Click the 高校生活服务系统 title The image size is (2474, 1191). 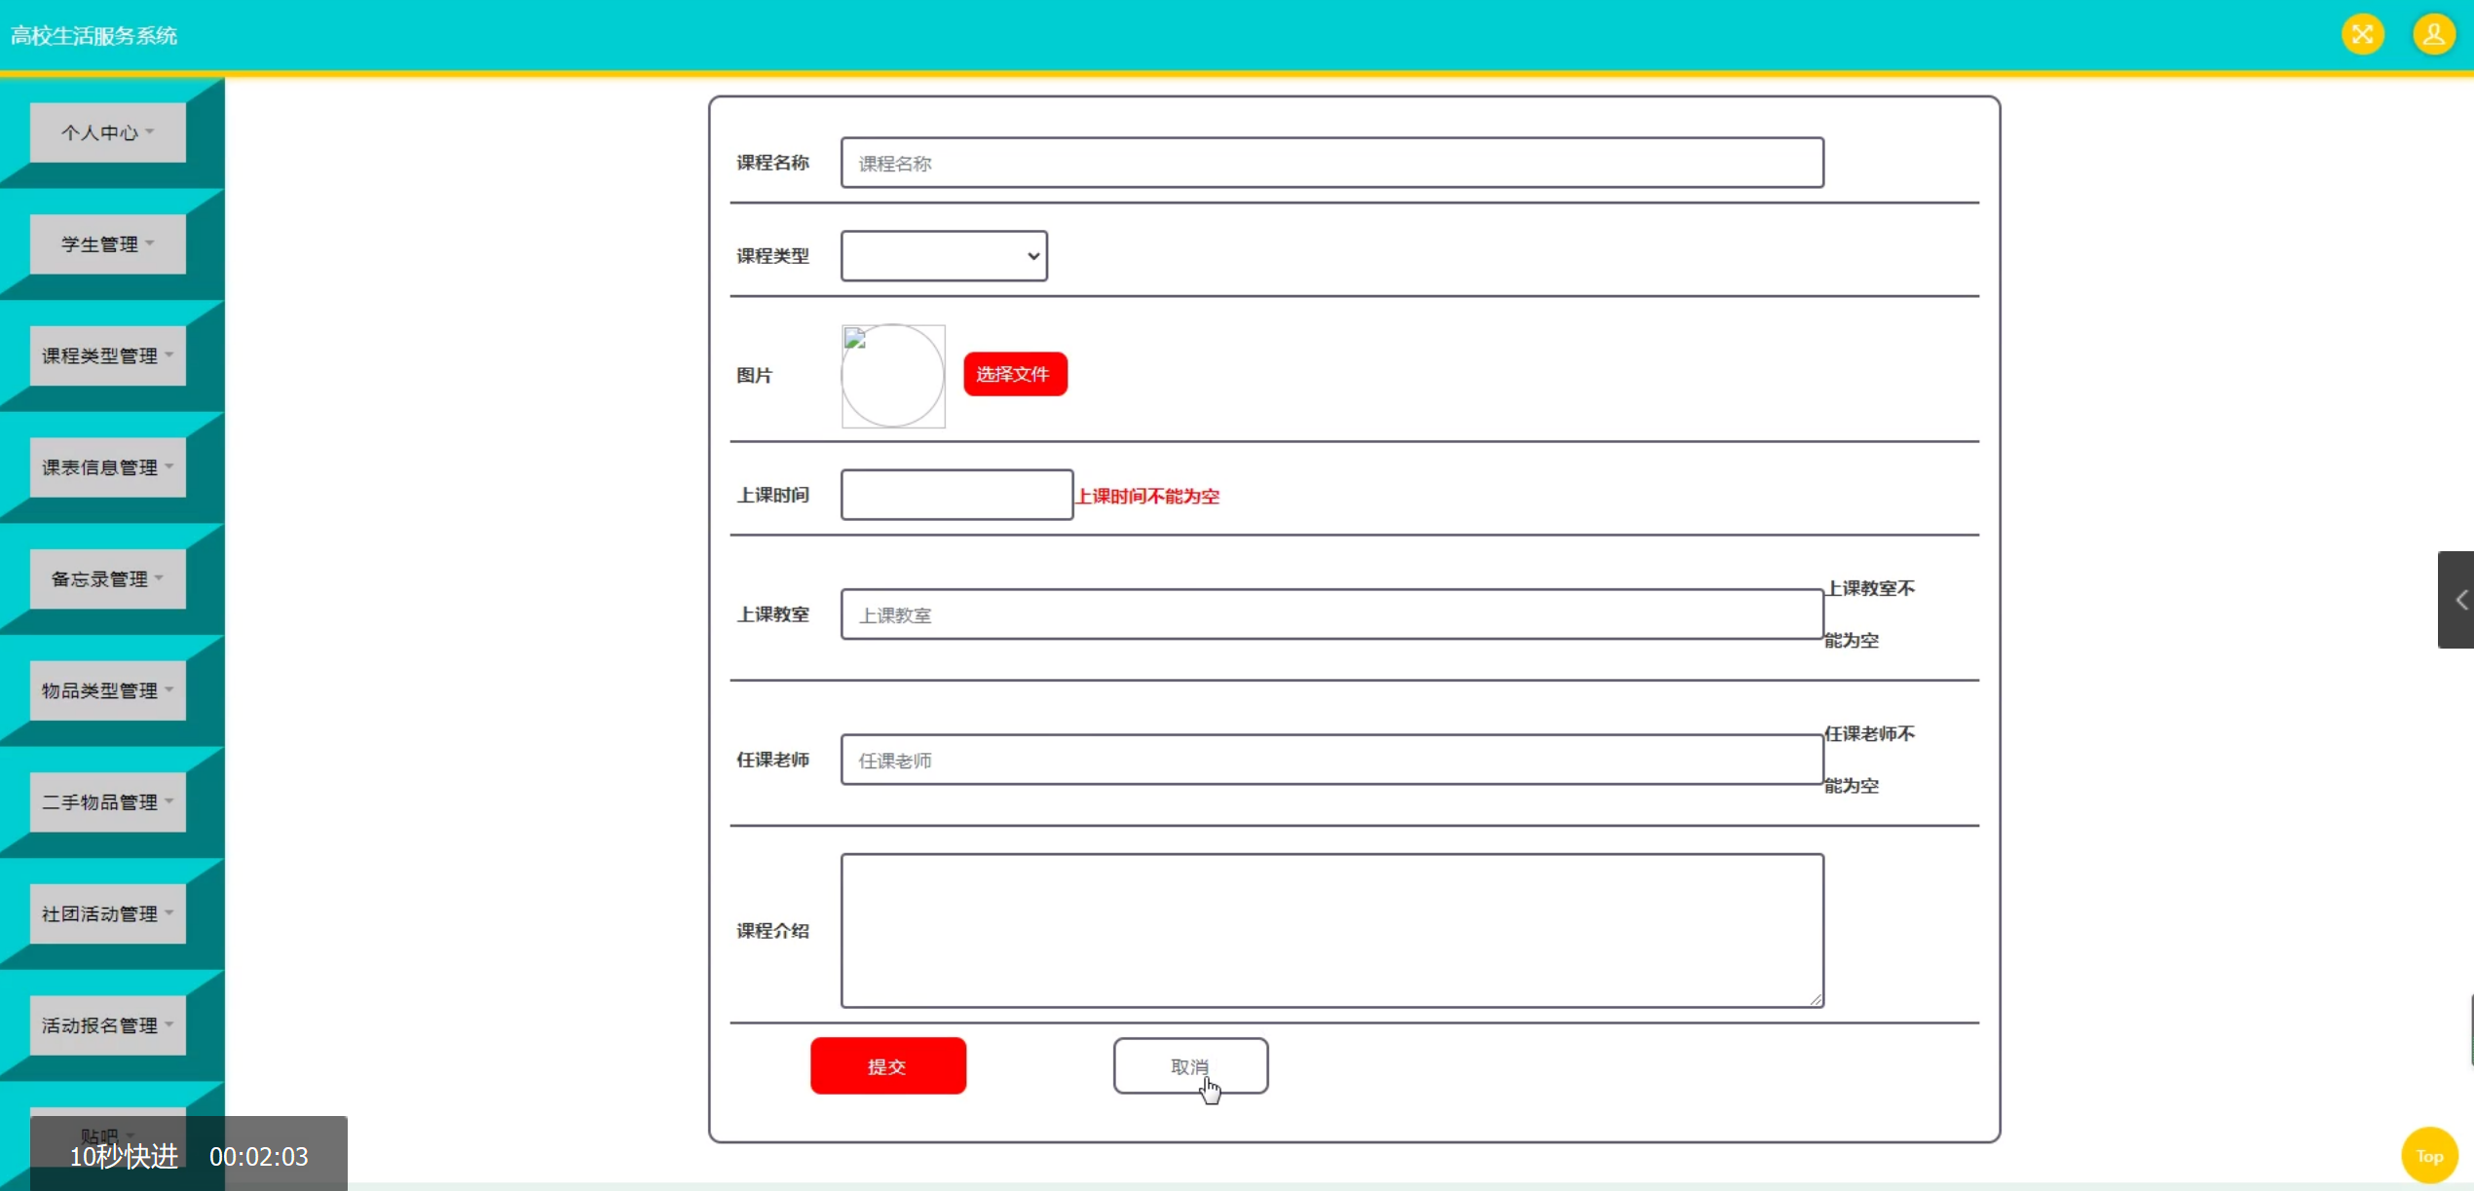tap(94, 36)
